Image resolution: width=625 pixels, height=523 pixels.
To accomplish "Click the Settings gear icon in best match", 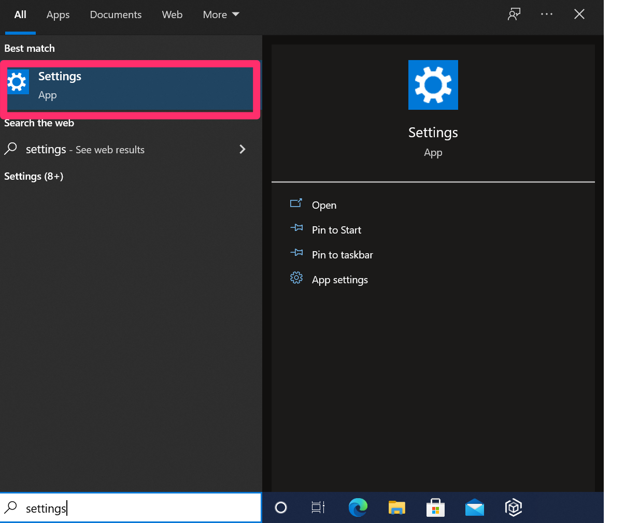I will tap(18, 82).
